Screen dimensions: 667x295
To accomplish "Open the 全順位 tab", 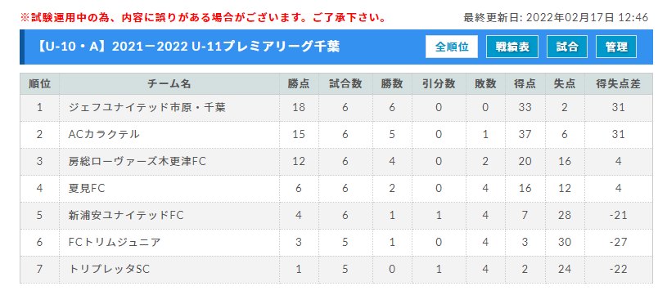I will 451,47.
